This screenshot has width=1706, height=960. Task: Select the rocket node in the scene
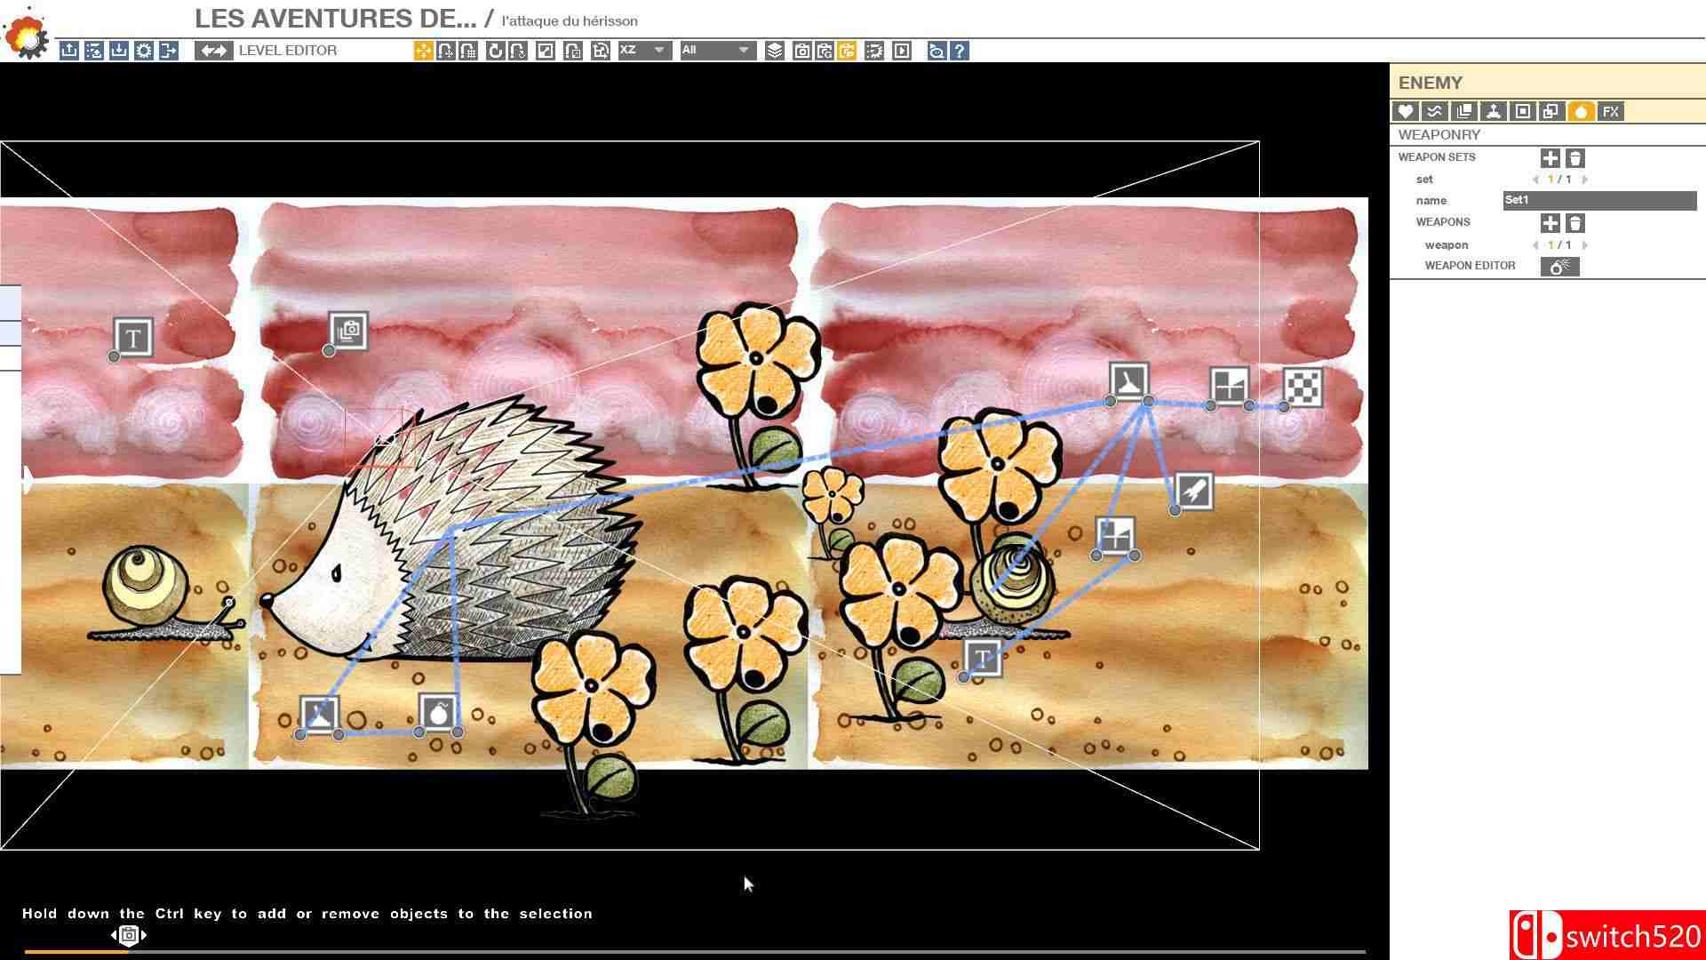pos(1193,490)
